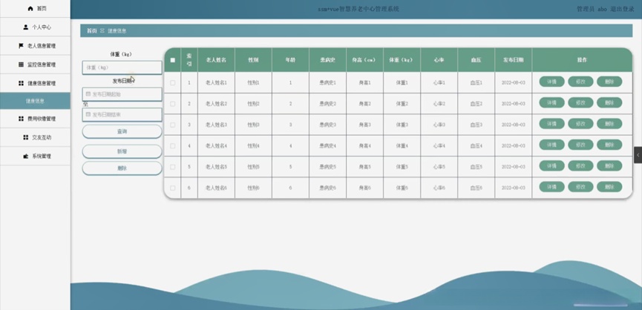
Task: Click 修改 for 老人姓名2 row
Action: [x=580, y=102]
